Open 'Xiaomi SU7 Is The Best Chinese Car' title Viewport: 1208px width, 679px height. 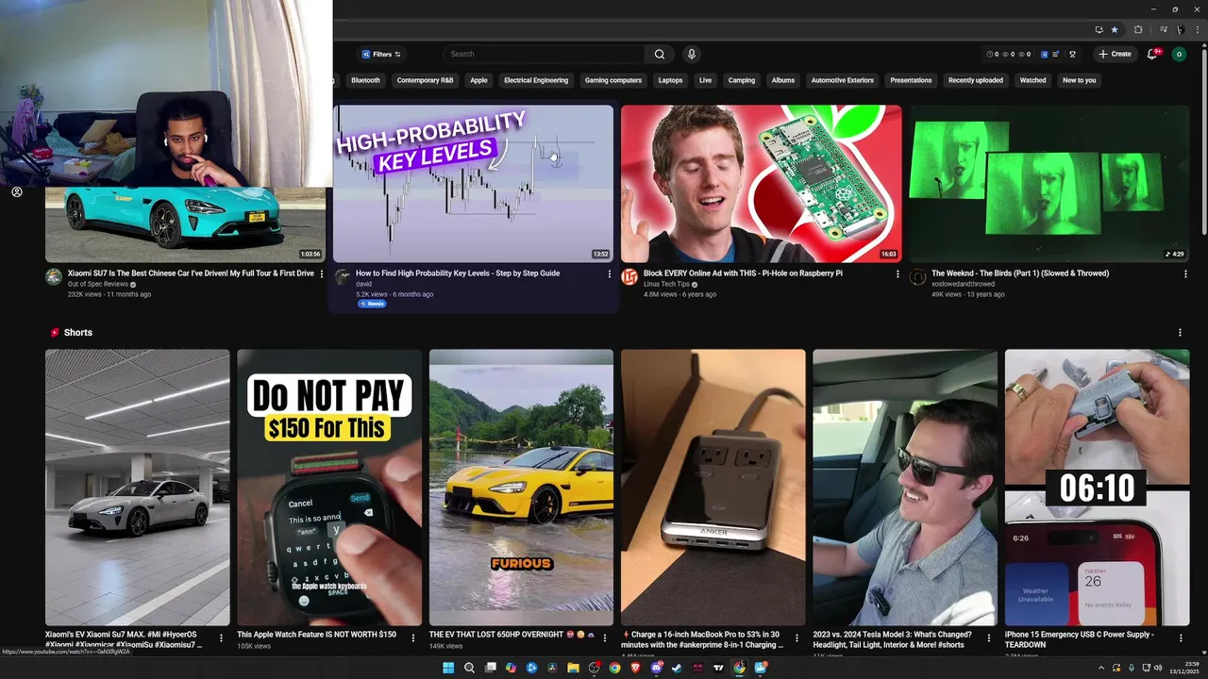coord(191,273)
